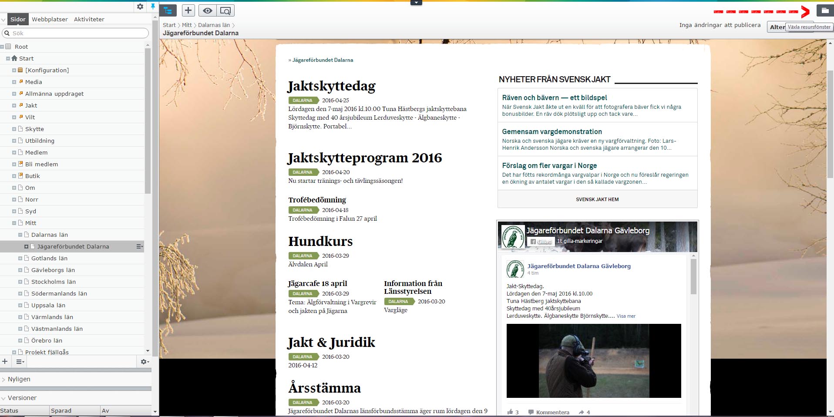This screenshot has width=834, height=417.
Task: Select Allmänna uppdraget in page tree
Action: (x=54, y=94)
